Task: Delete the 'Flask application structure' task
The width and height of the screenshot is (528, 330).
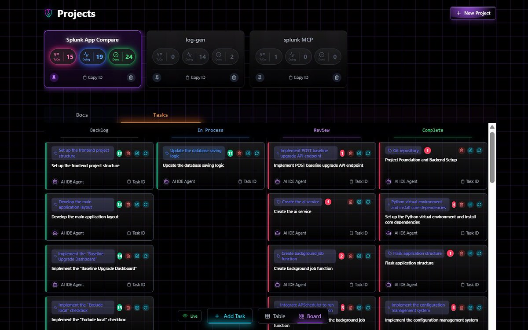Action: point(462,253)
